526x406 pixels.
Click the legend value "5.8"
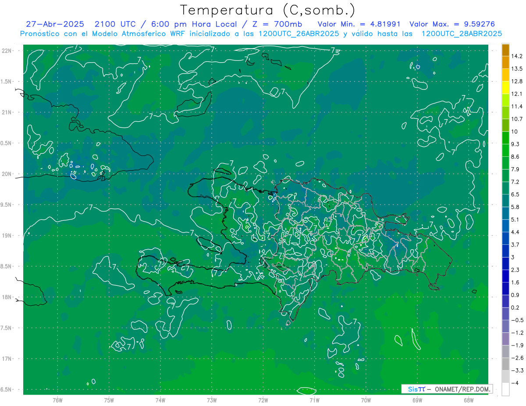[x=516, y=207]
